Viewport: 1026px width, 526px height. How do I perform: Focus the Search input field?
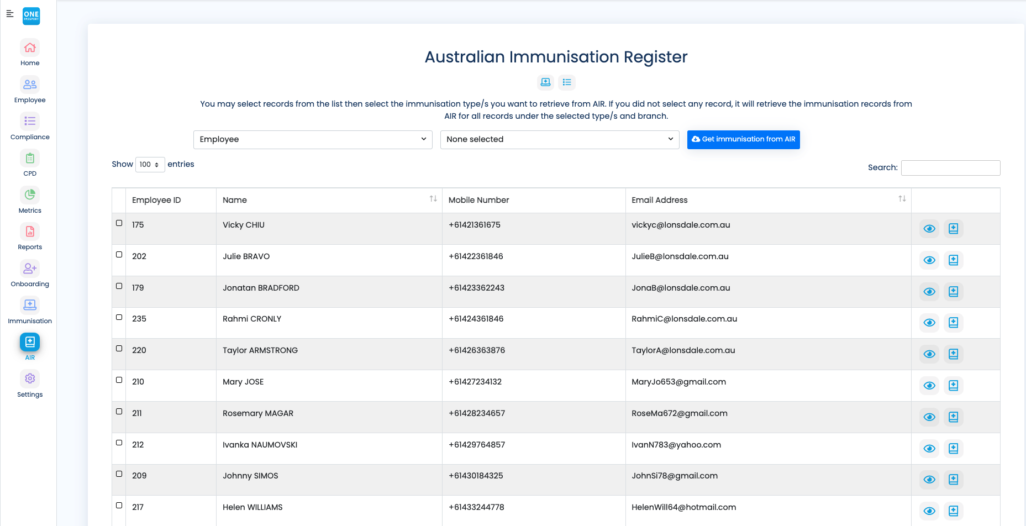click(x=950, y=168)
